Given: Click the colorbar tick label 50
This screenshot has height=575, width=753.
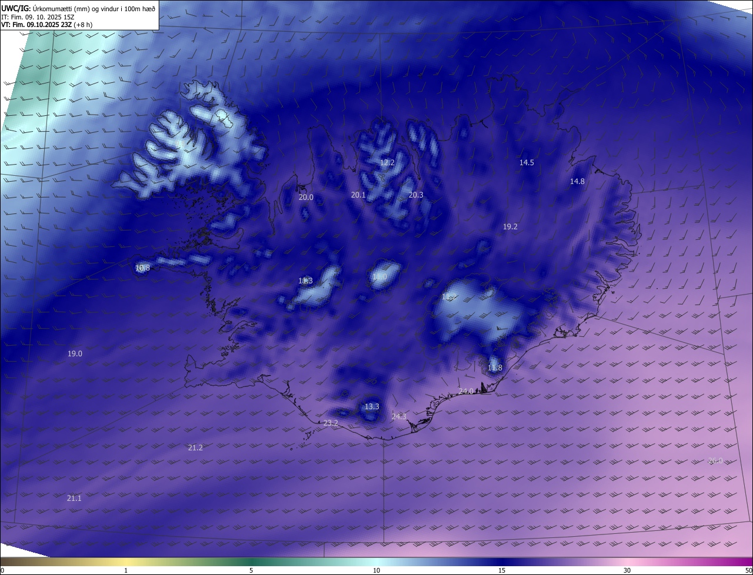Looking at the screenshot, I should (x=748, y=570).
